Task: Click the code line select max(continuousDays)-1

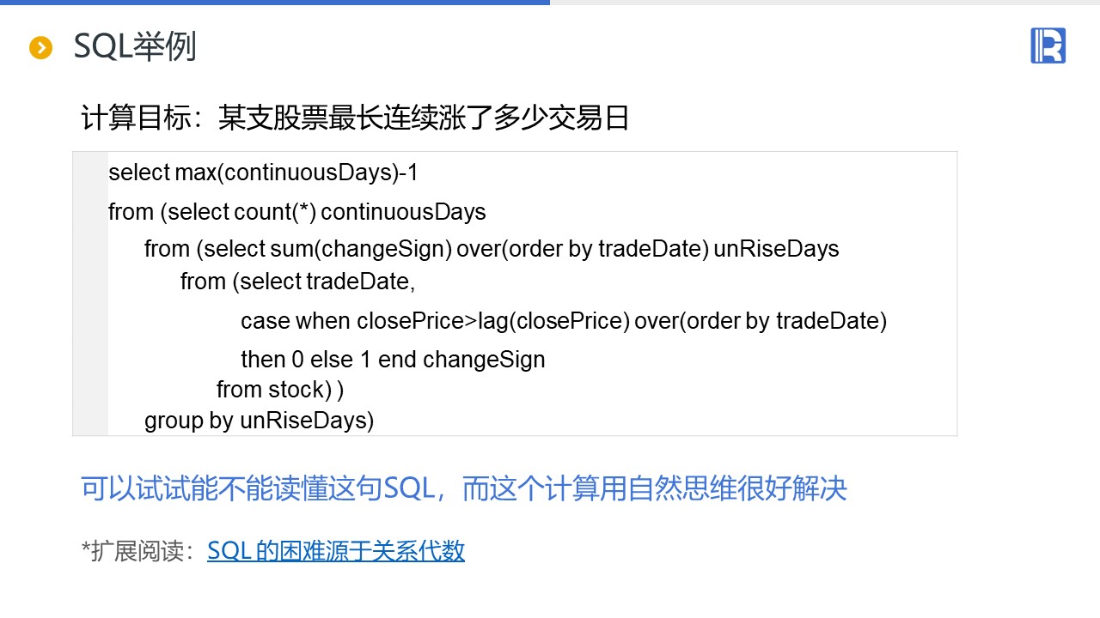Action: point(263,173)
